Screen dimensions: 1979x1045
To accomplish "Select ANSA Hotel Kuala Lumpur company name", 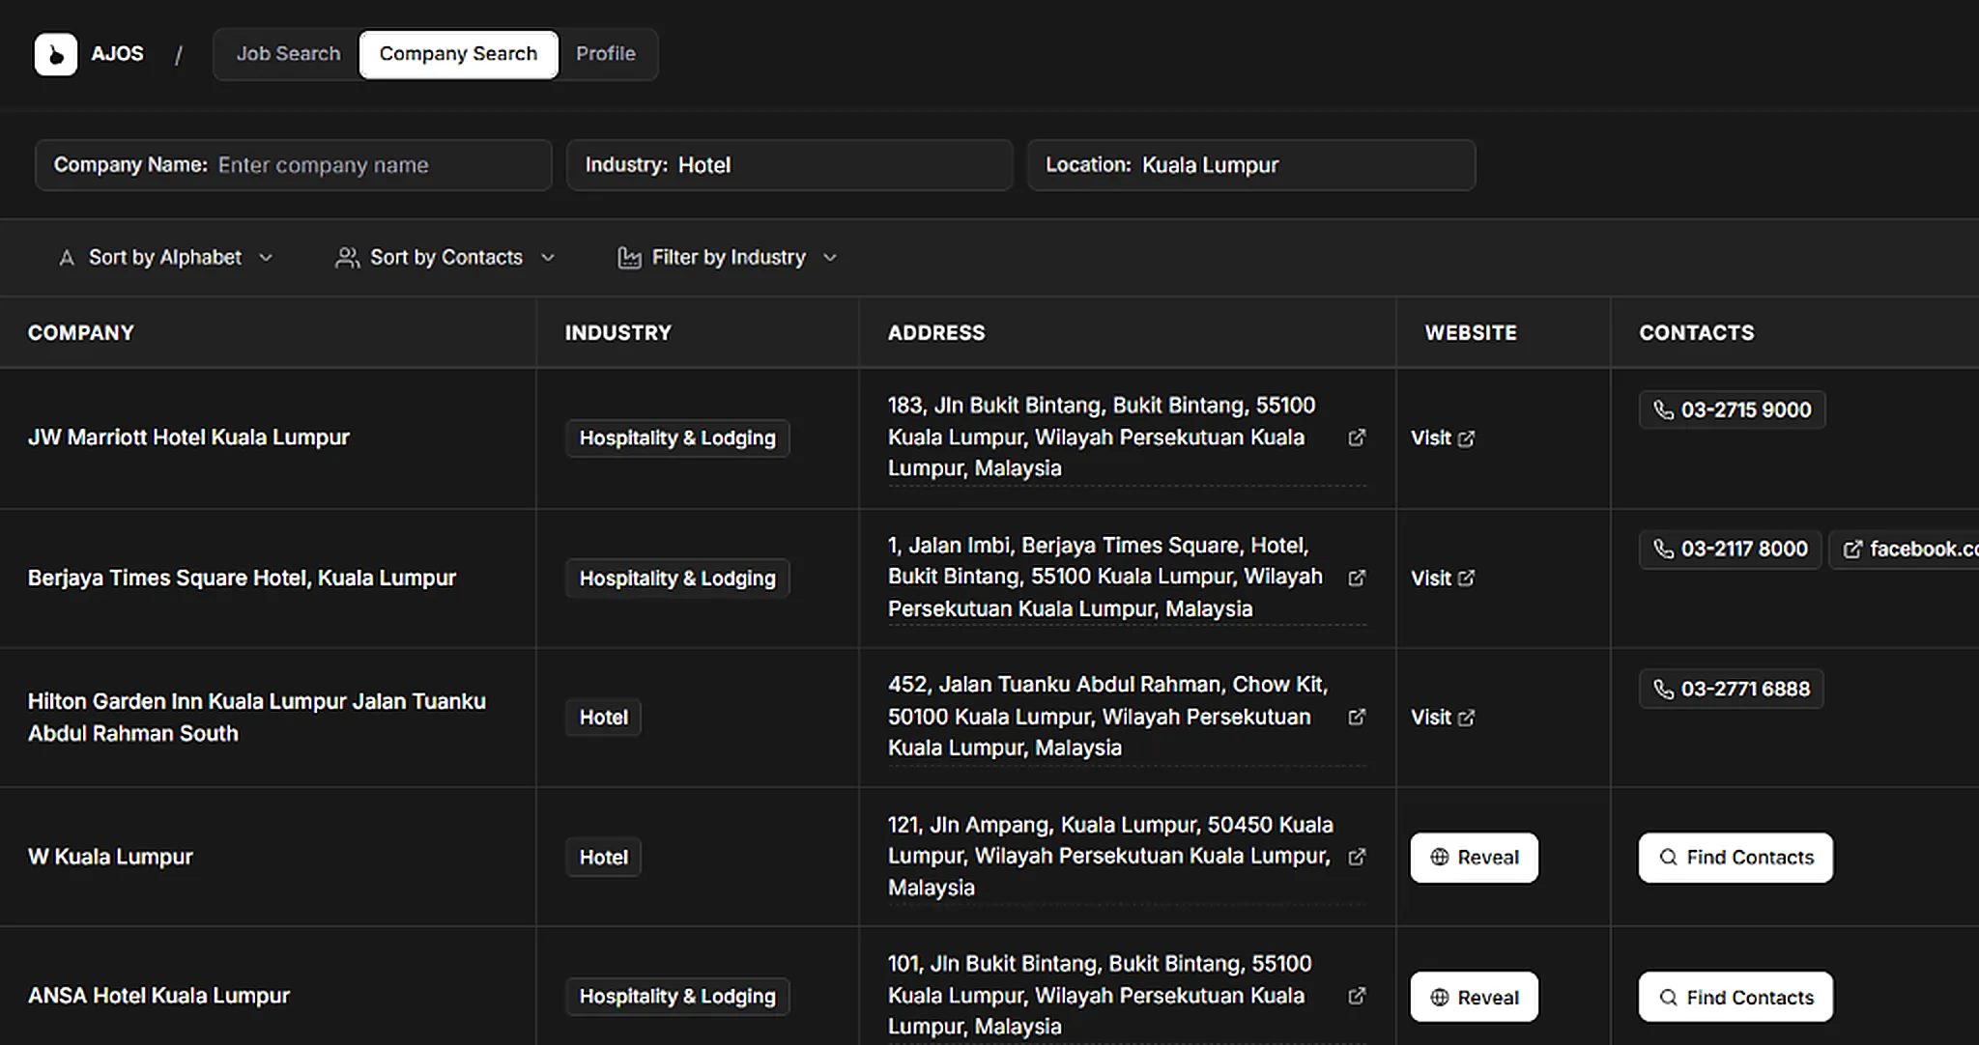I will (x=158, y=996).
